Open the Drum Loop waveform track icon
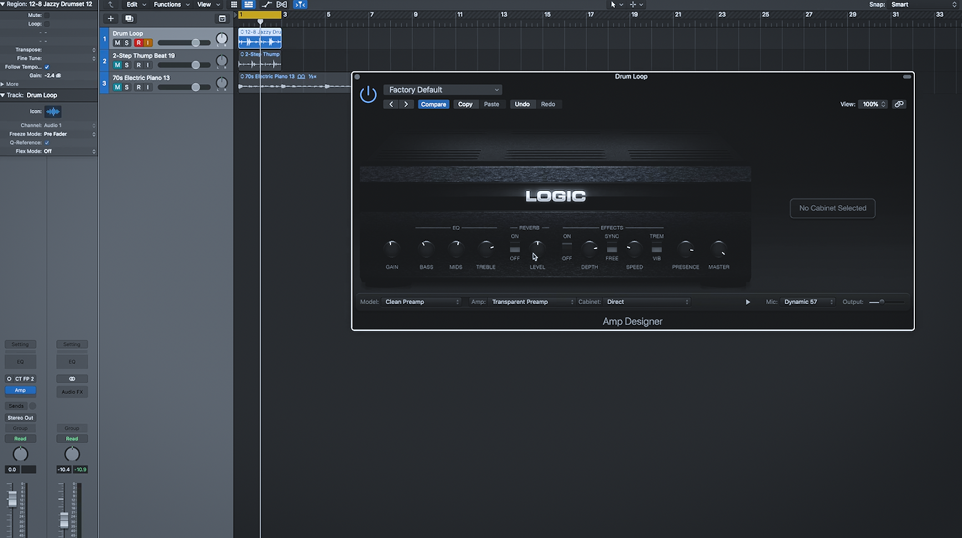This screenshot has width=962, height=538. click(53, 111)
